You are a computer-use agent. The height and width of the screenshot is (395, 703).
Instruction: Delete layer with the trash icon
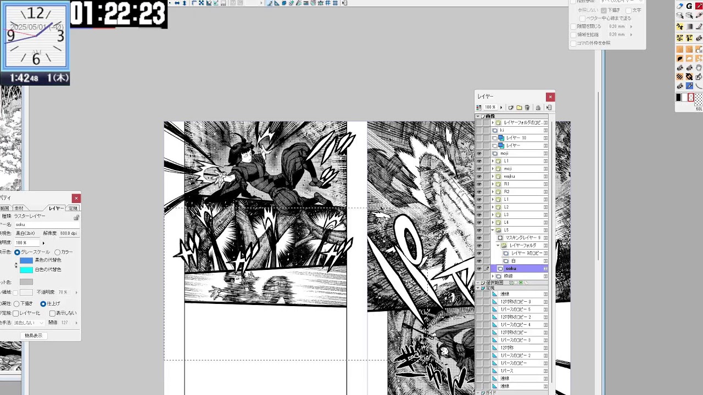tap(527, 108)
